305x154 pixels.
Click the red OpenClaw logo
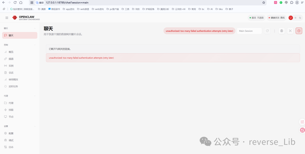15,18
